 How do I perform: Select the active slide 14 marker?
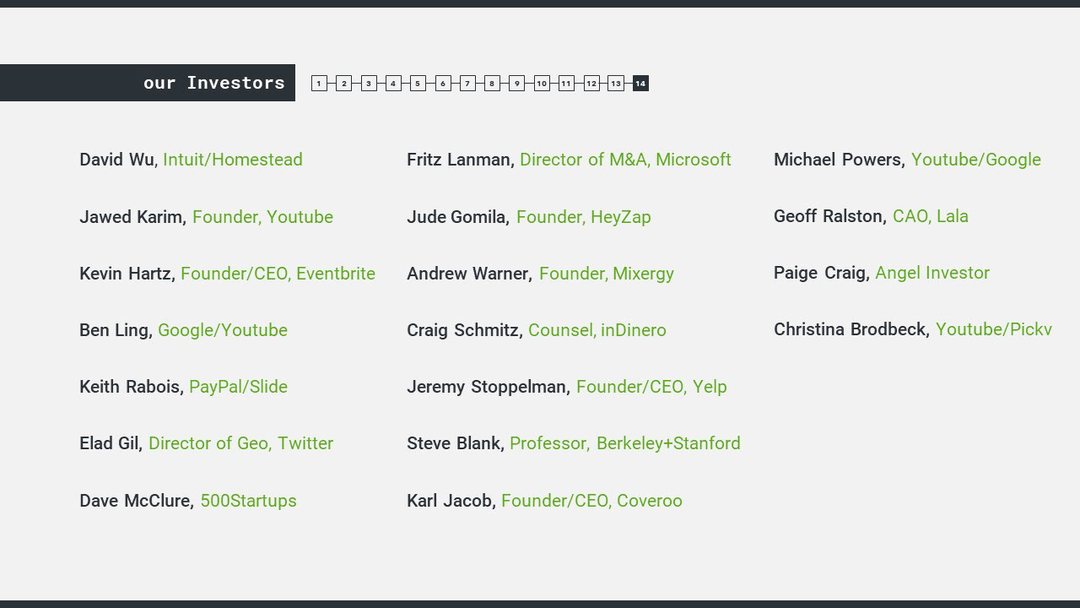click(x=640, y=84)
